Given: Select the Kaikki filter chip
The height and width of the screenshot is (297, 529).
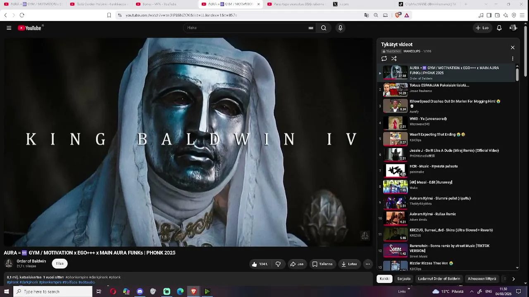Looking at the screenshot, I should coord(384,279).
